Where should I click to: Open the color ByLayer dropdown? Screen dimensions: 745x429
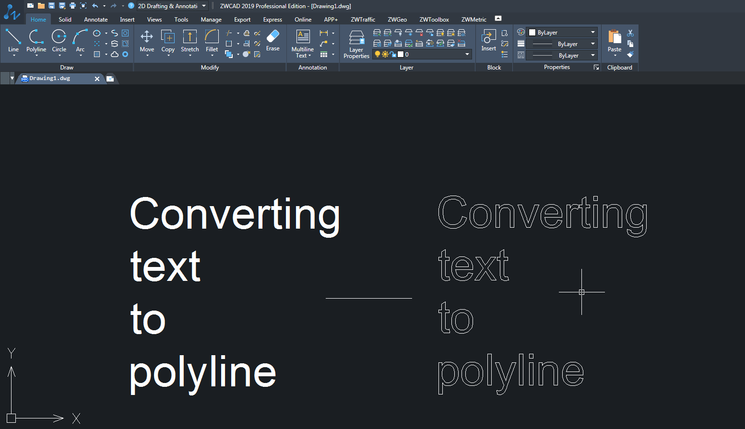pyautogui.click(x=593, y=32)
